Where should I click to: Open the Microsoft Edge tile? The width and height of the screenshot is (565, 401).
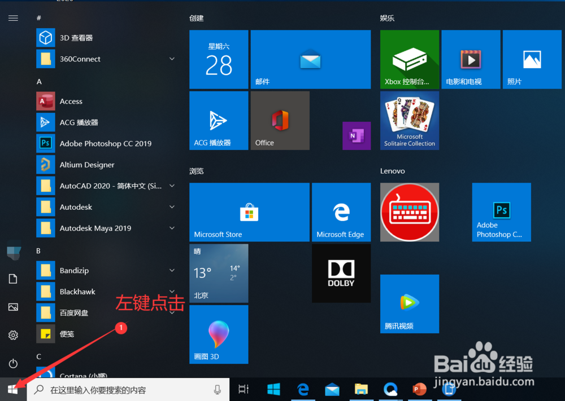click(341, 212)
